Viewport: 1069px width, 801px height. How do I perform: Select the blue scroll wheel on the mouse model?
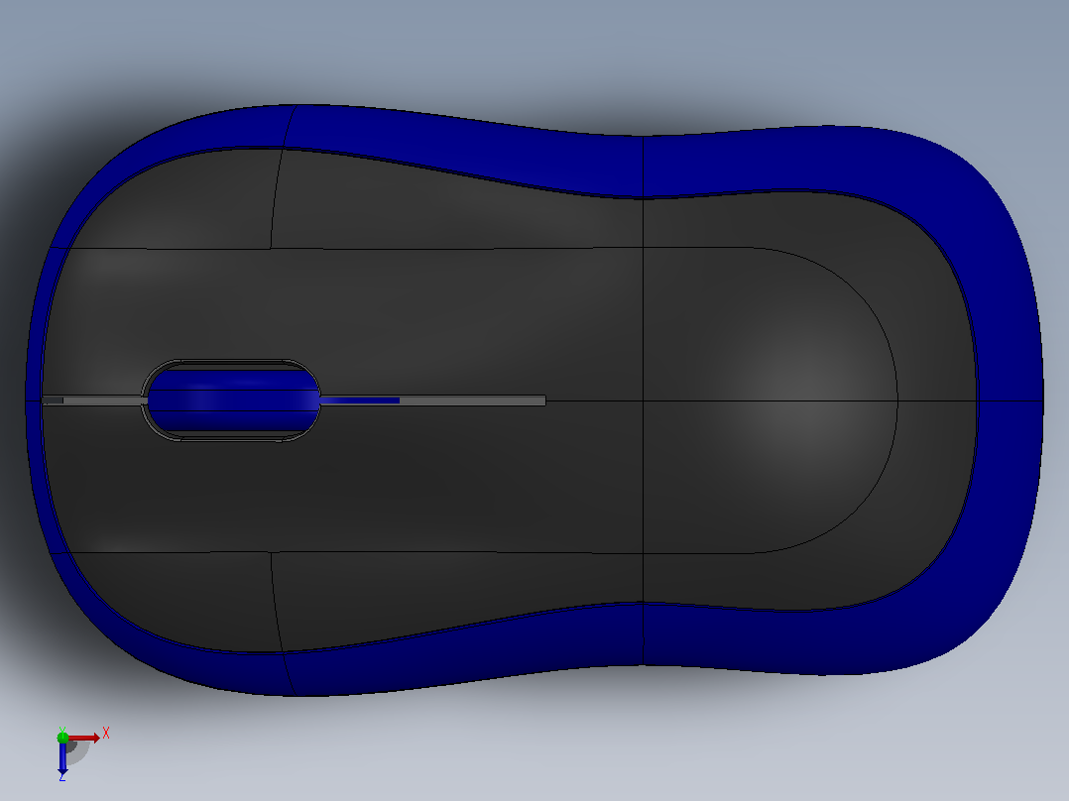coord(234,400)
